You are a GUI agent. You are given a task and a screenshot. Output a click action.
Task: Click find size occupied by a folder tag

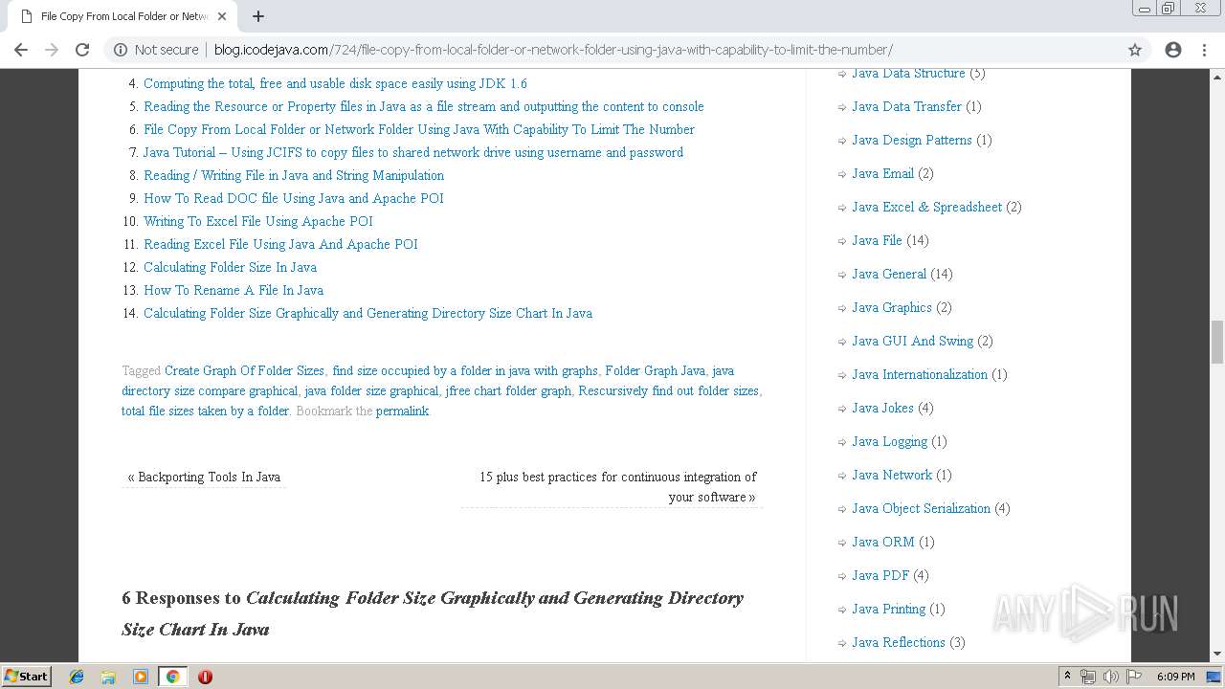click(x=465, y=371)
